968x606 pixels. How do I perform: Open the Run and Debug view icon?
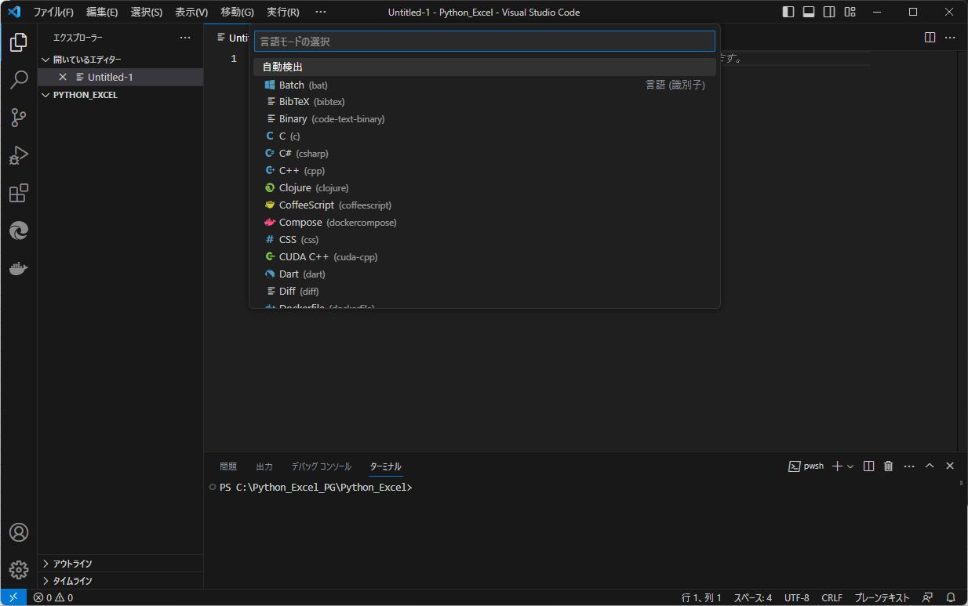pos(19,155)
